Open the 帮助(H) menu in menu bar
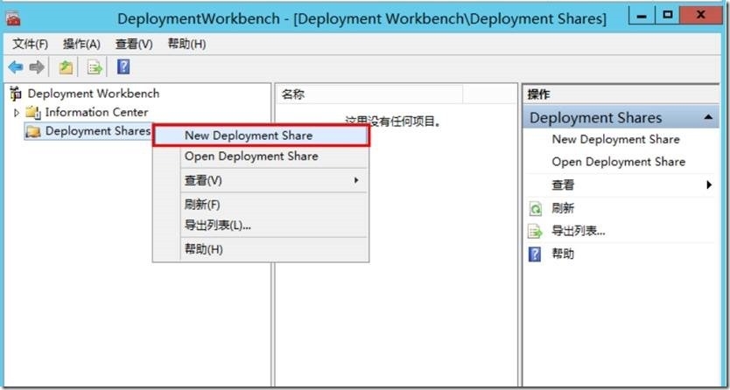The width and height of the screenshot is (730, 390). tap(186, 45)
